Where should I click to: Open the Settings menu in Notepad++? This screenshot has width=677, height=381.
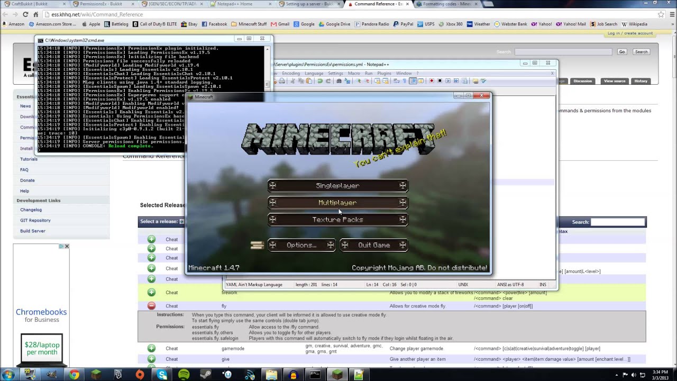pyautogui.click(x=335, y=74)
